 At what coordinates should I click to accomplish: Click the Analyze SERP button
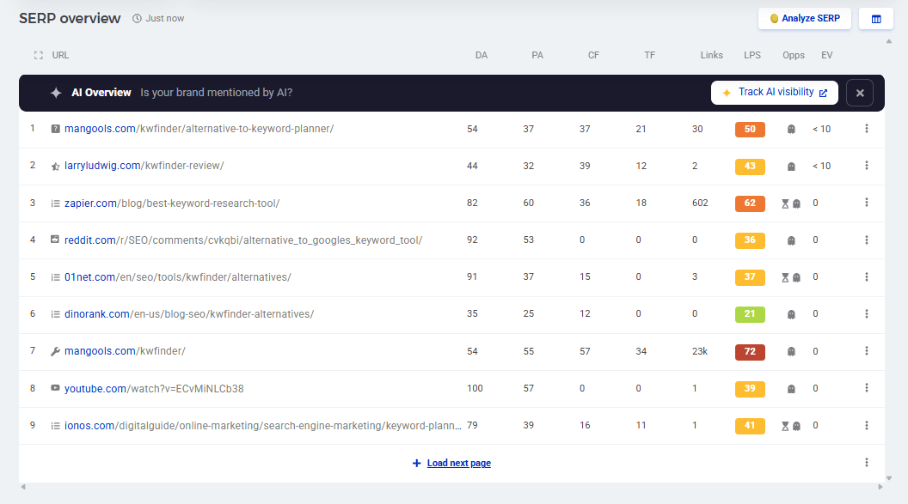coord(804,19)
